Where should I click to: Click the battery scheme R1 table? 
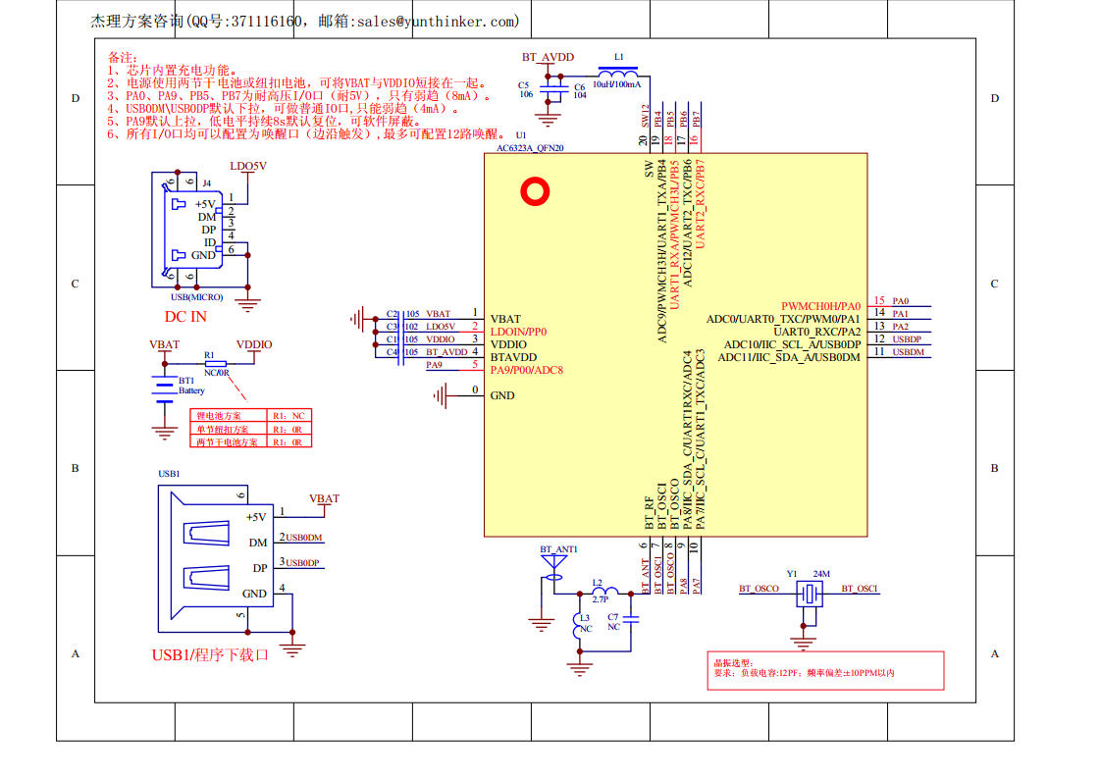coord(249,429)
